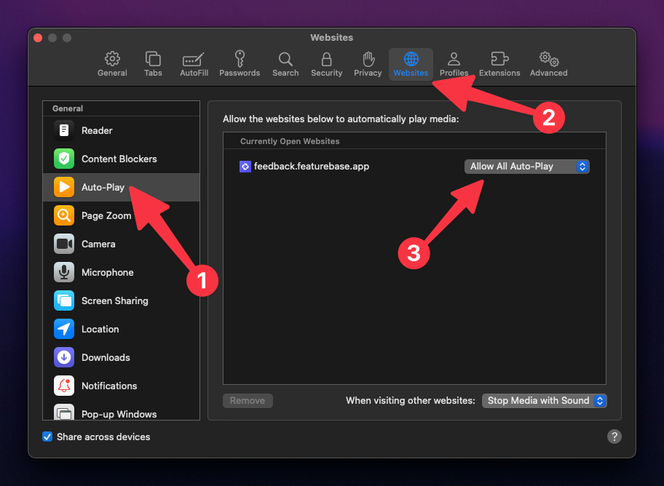Click the Page Zoom magnifier icon
664x486 pixels.
(x=64, y=215)
